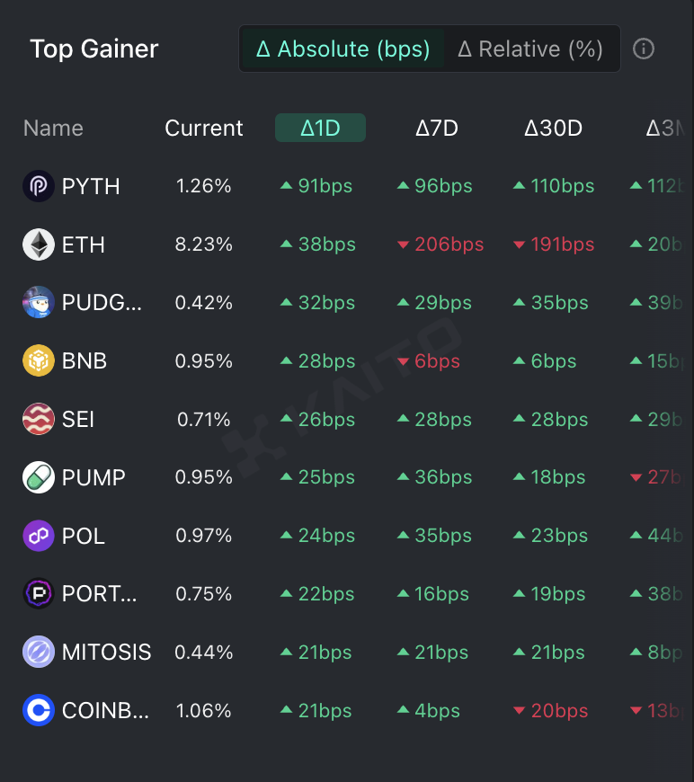The width and height of the screenshot is (694, 782).
Task: Sort by the Δ1D column
Action: tap(320, 128)
